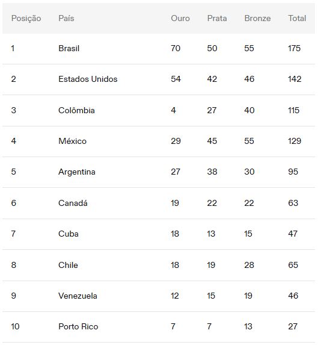Select the Porto Rico country name
This screenshot has height=345, width=318.
(78, 326)
